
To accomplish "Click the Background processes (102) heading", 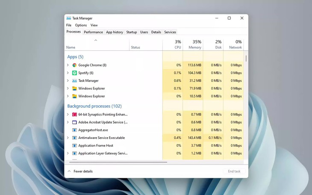I will [x=94, y=106].
